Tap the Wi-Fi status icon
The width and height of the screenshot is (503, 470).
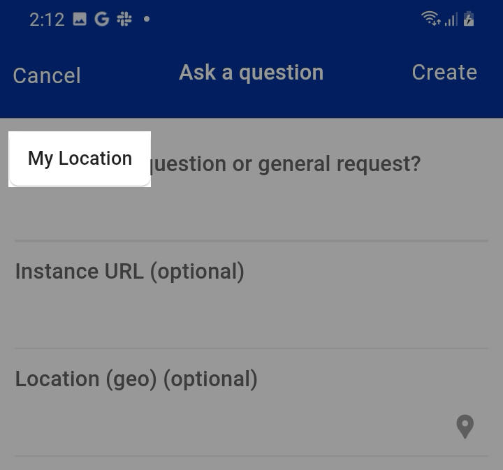[x=431, y=19]
